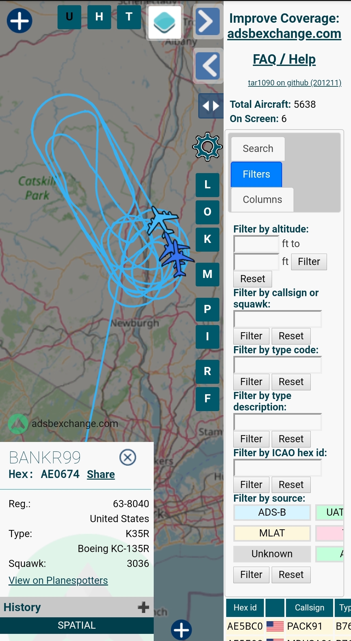Select the ADS-B source option

tap(272, 512)
